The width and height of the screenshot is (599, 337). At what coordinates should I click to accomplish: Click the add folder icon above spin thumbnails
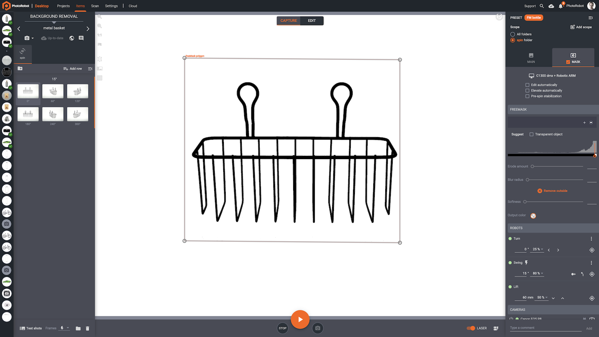[19, 69]
